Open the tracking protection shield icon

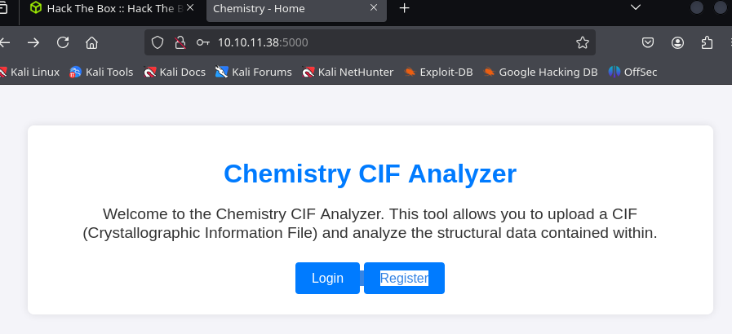pos(158,42)
